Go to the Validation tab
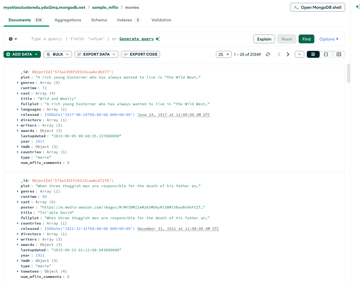364x282 pixels. pos(161,20)
